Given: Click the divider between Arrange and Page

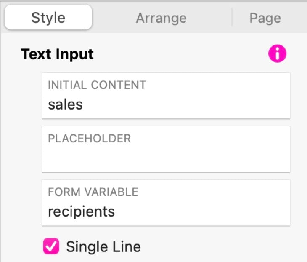Looking at the screenshot, I should pos(232,17).
